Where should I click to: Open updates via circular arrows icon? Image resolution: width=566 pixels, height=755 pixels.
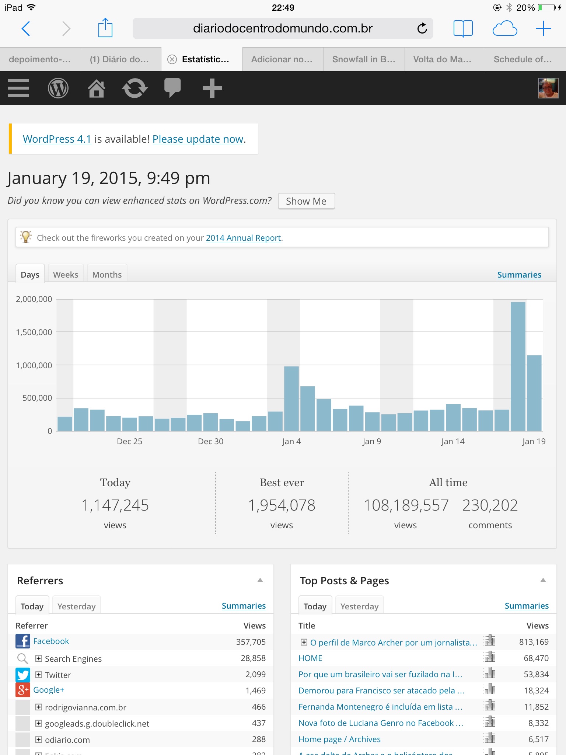(134, 88)
